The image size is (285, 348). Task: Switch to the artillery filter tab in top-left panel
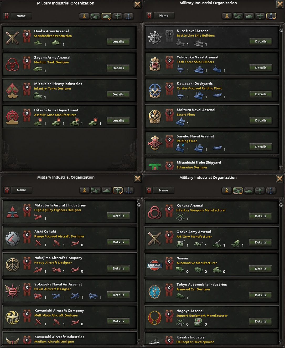click(x=96, y=16)
